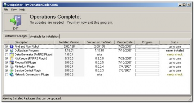The height and width of the screenshot is (103, 194).
Task: Uncheck PrinterList Plugin checkbox
Action: pos(7,67)
